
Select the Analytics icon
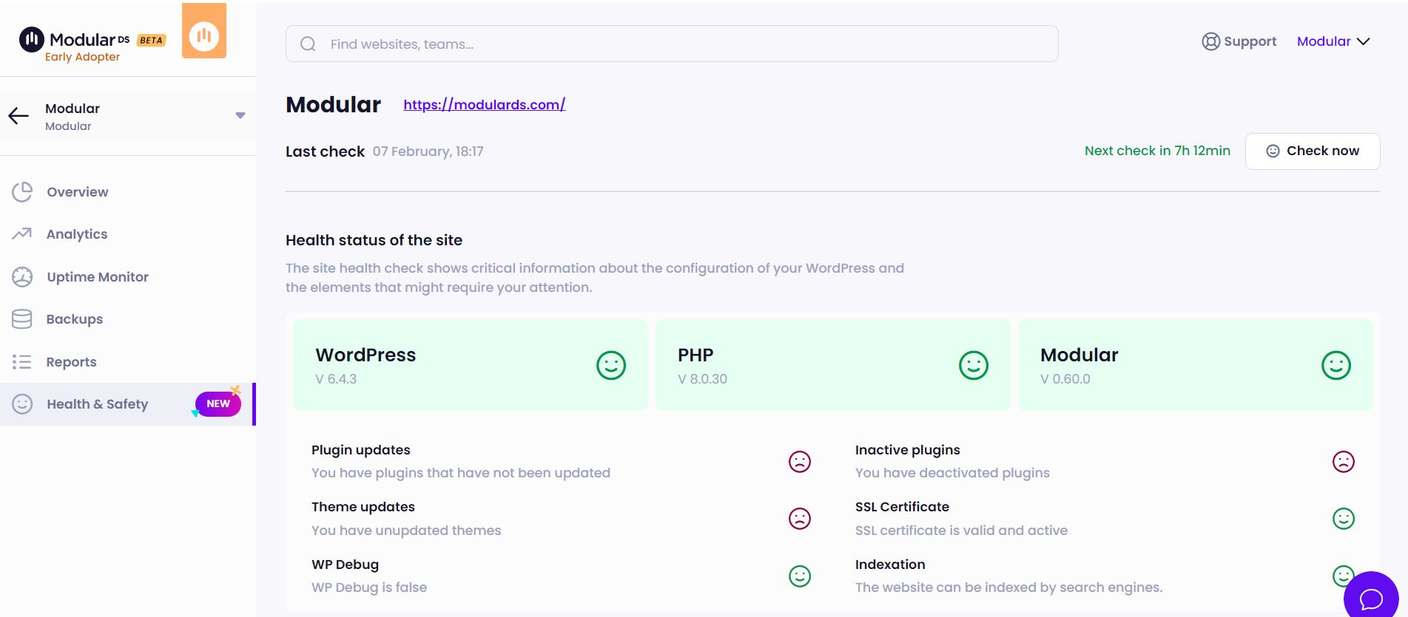[22, 233]
